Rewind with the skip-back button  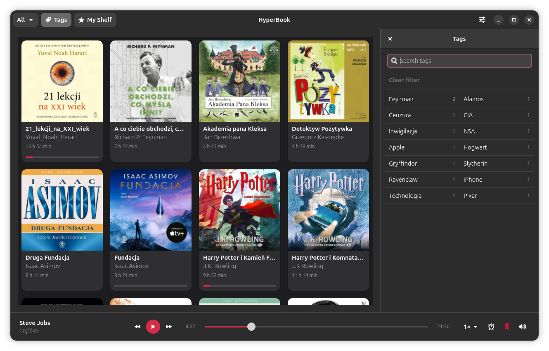(x=137, y=327)
